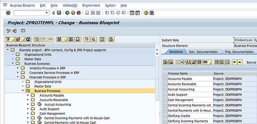Select the Accounts Receivable tree folder
Screen dimensions: 257x124
53,100
